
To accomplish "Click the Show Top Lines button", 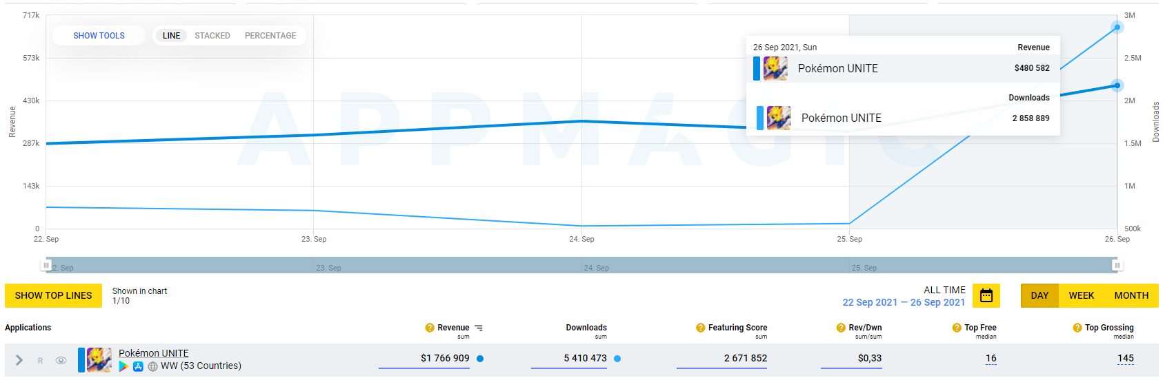I will 53,295.
